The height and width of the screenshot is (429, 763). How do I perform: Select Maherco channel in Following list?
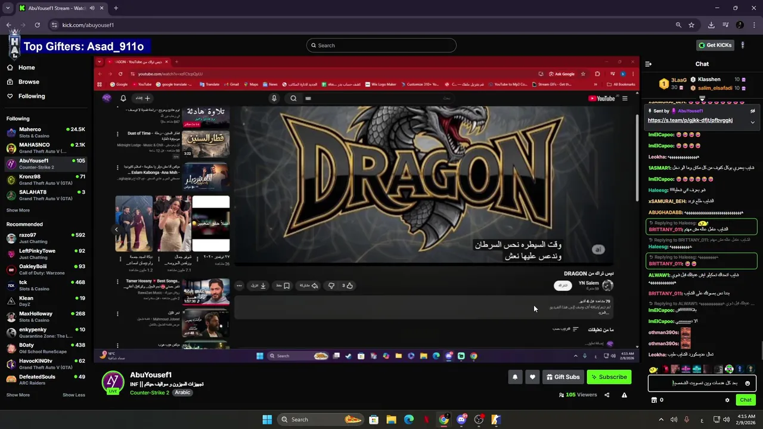(46, 132)
